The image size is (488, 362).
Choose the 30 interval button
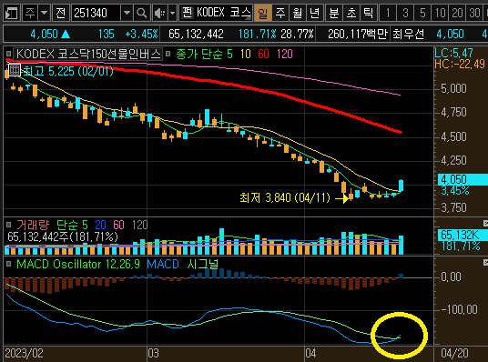(x=475, y=13)
